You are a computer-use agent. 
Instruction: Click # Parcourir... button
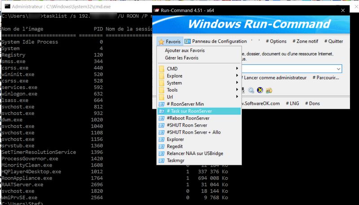[x=326, y=78]
